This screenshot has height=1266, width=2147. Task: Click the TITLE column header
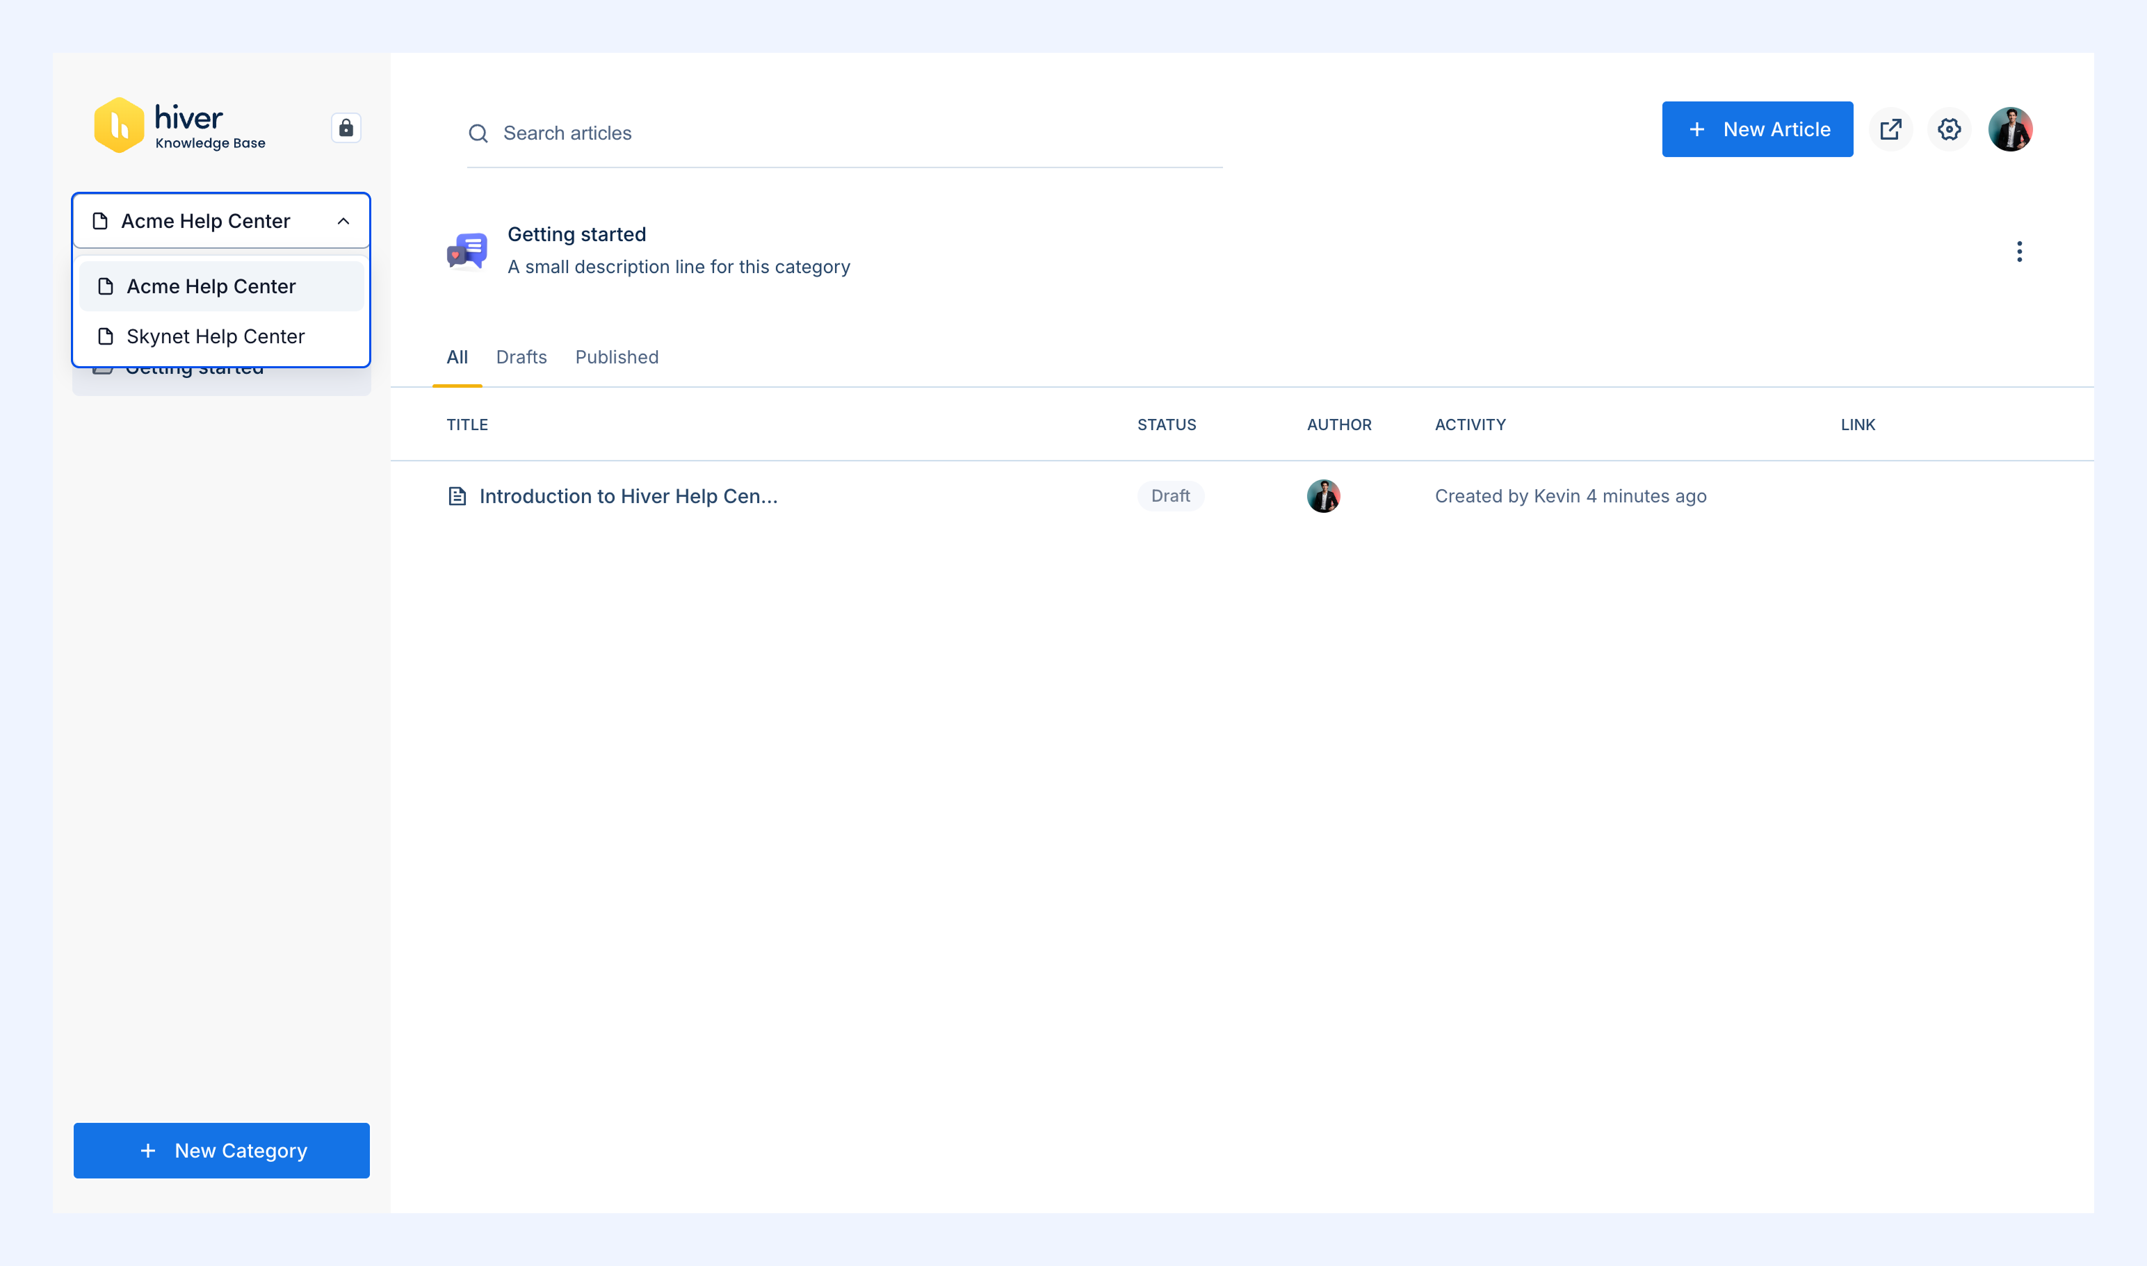tap(467, 425)
